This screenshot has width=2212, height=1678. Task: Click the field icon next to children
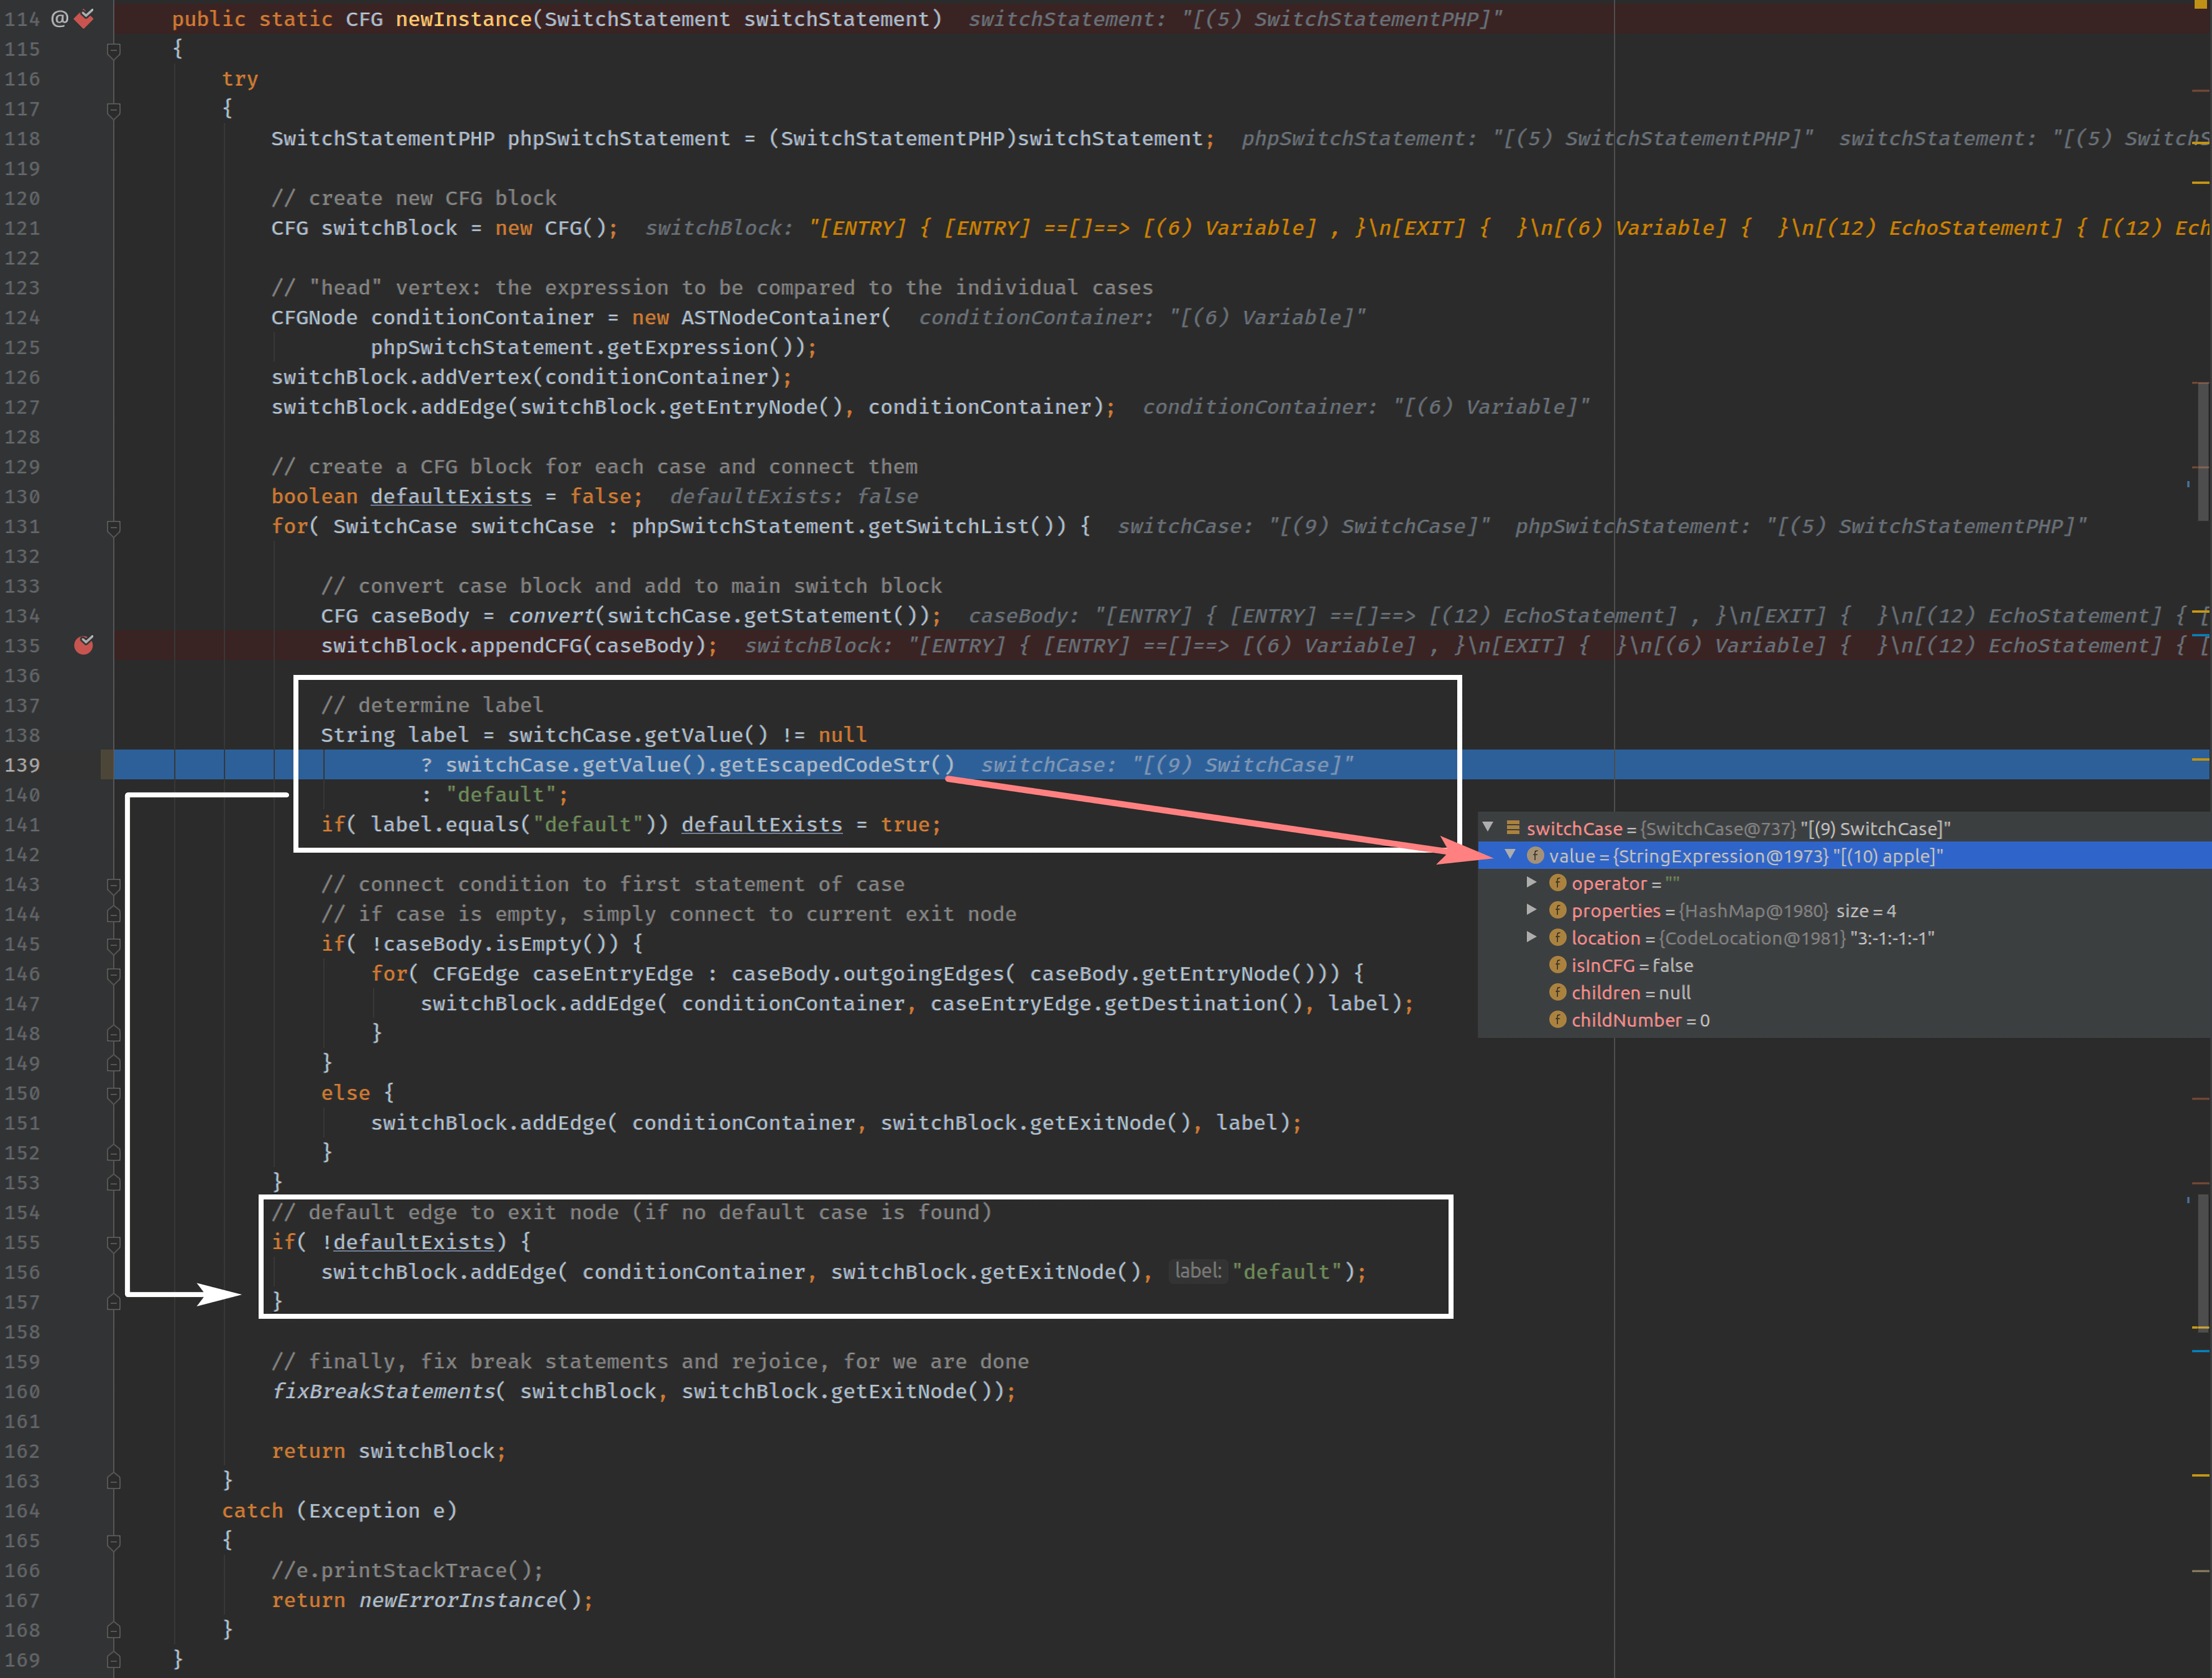(1558, 991)
